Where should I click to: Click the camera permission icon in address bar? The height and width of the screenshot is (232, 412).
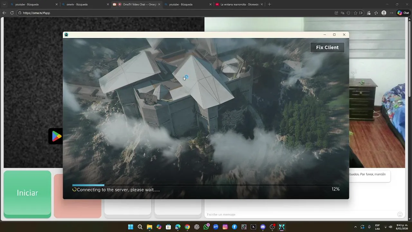click(x=361, y=13)
